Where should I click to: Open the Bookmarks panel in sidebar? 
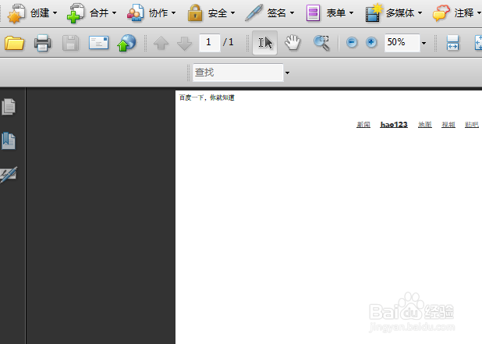pos(9,141)
